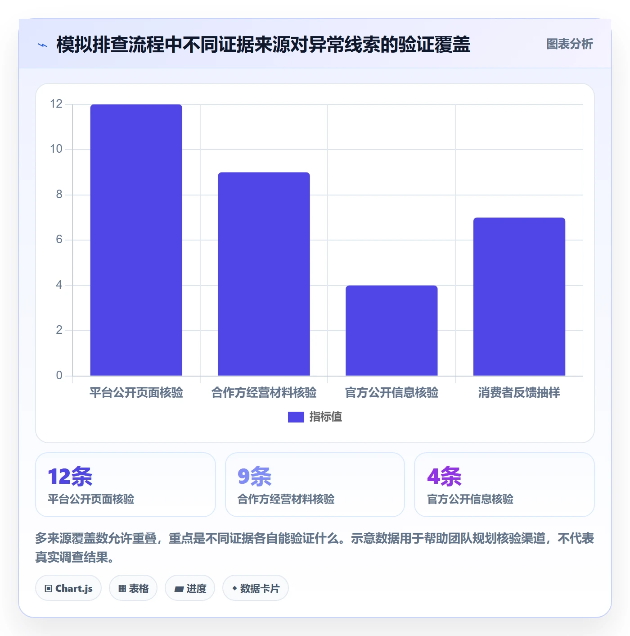Click the 合作方经营材料核验 bar in the chart
The height and width of the screenshot is (636, 630).
[264, 274]
